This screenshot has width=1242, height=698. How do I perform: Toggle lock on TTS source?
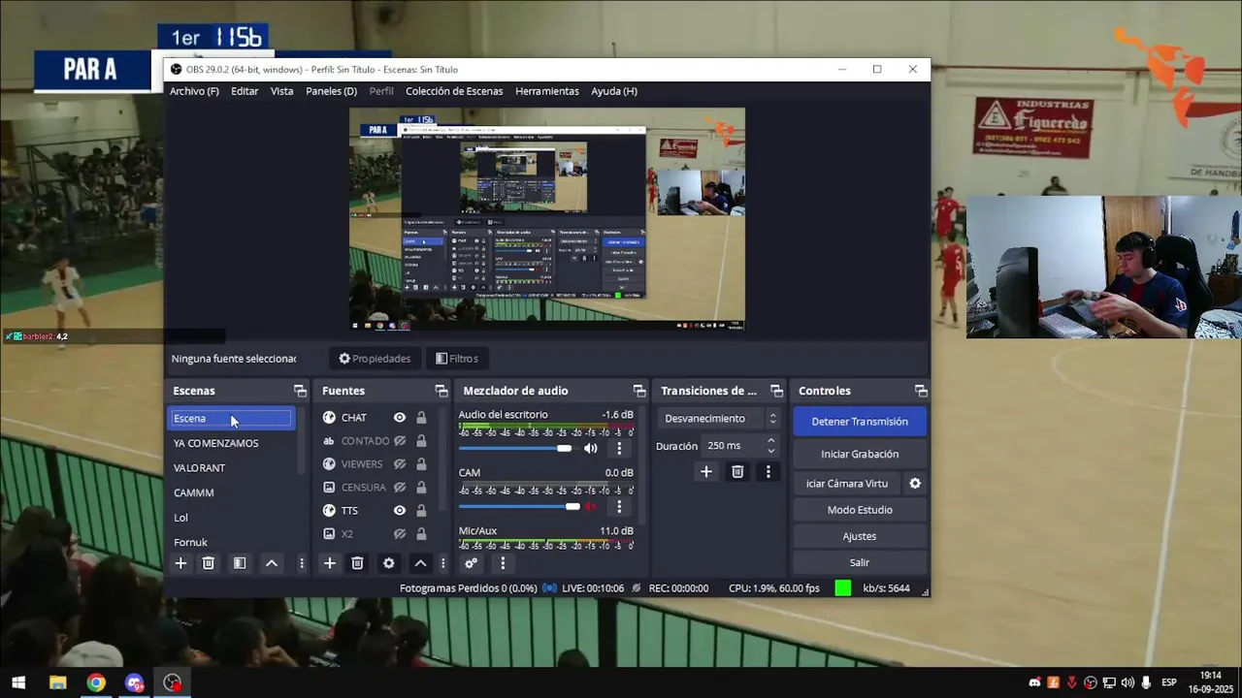point(421,511)
